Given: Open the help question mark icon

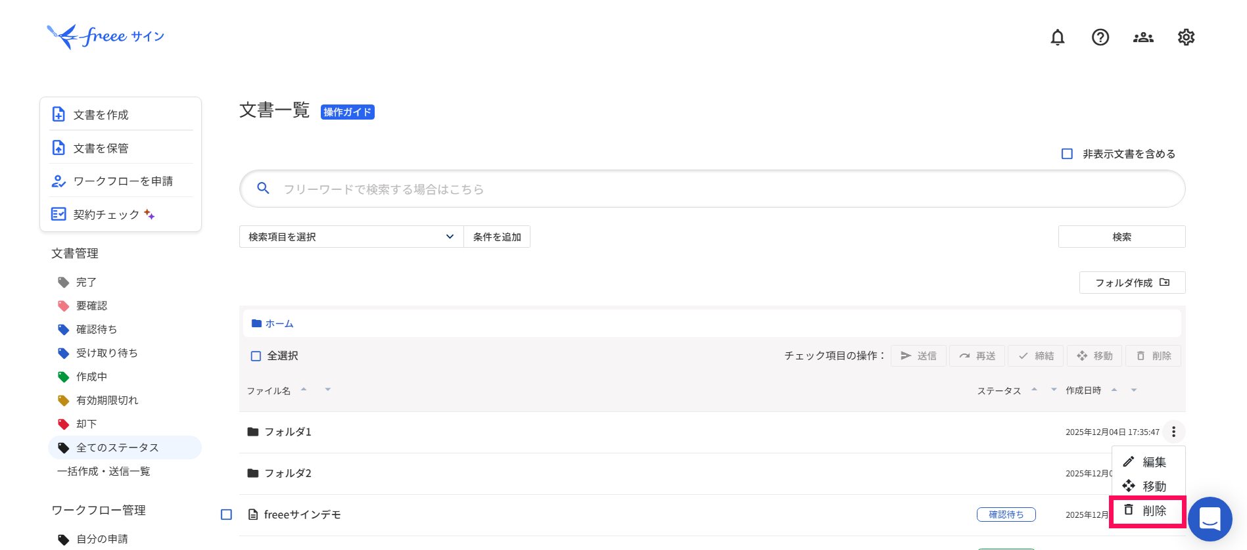Looking at the screenshot, I should [1100, 37].
